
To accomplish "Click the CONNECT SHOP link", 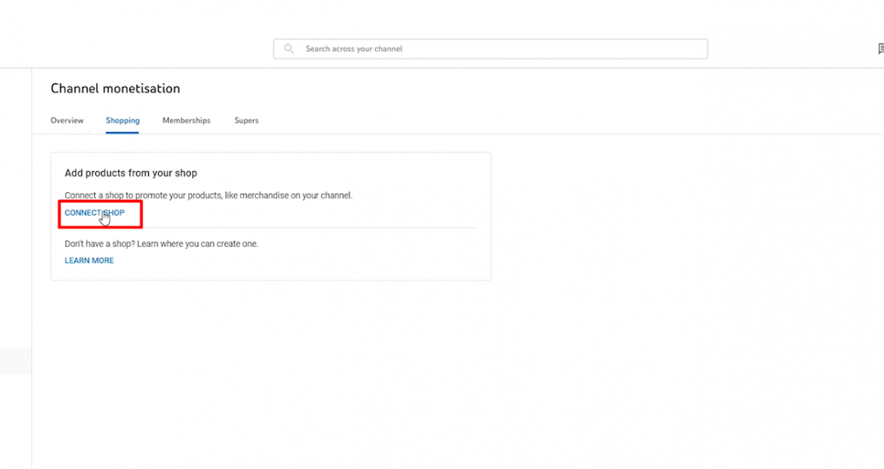I will tap(94, 213).
